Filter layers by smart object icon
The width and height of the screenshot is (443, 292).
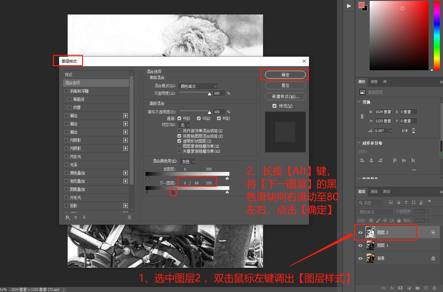421,203
